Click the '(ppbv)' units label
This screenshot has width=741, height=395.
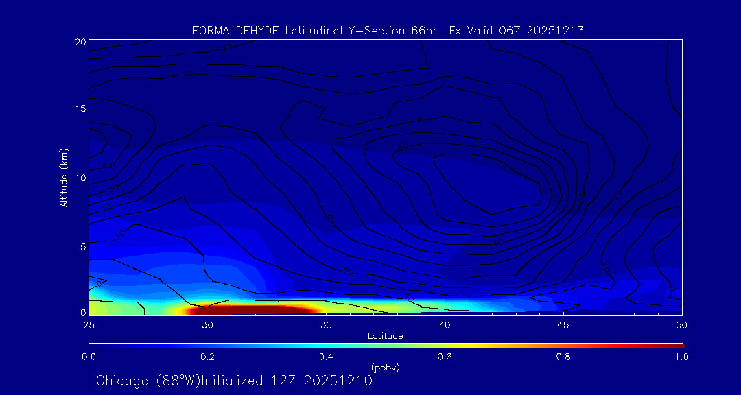click(385, 368)
